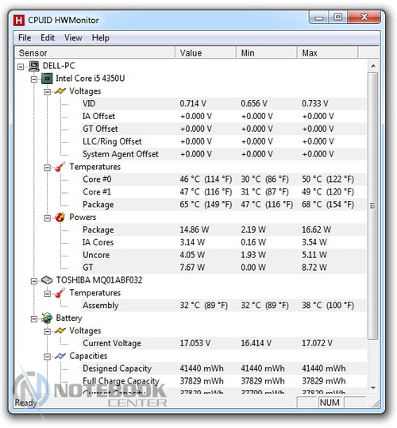
Task: Click the Capacities graph icon
Action: click(60, 356)
